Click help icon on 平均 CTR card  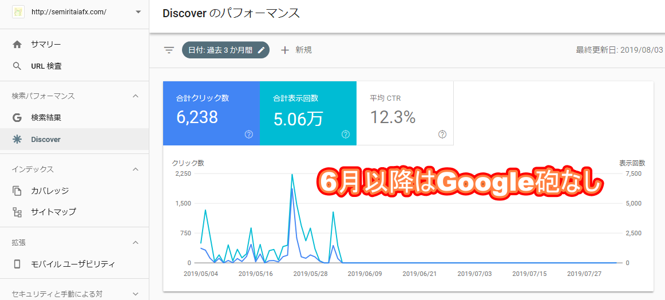pyautogui.click(x=442, y=135)
